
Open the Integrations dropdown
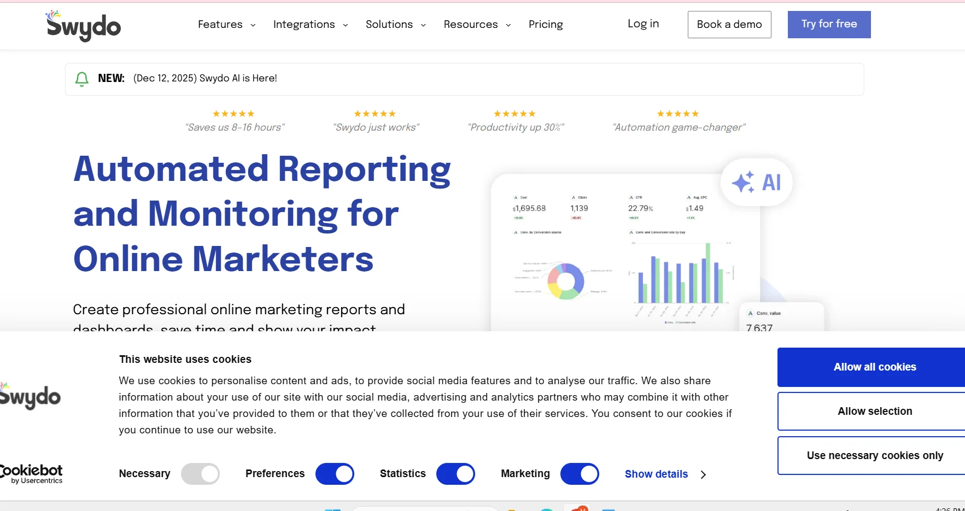[311, 25]
